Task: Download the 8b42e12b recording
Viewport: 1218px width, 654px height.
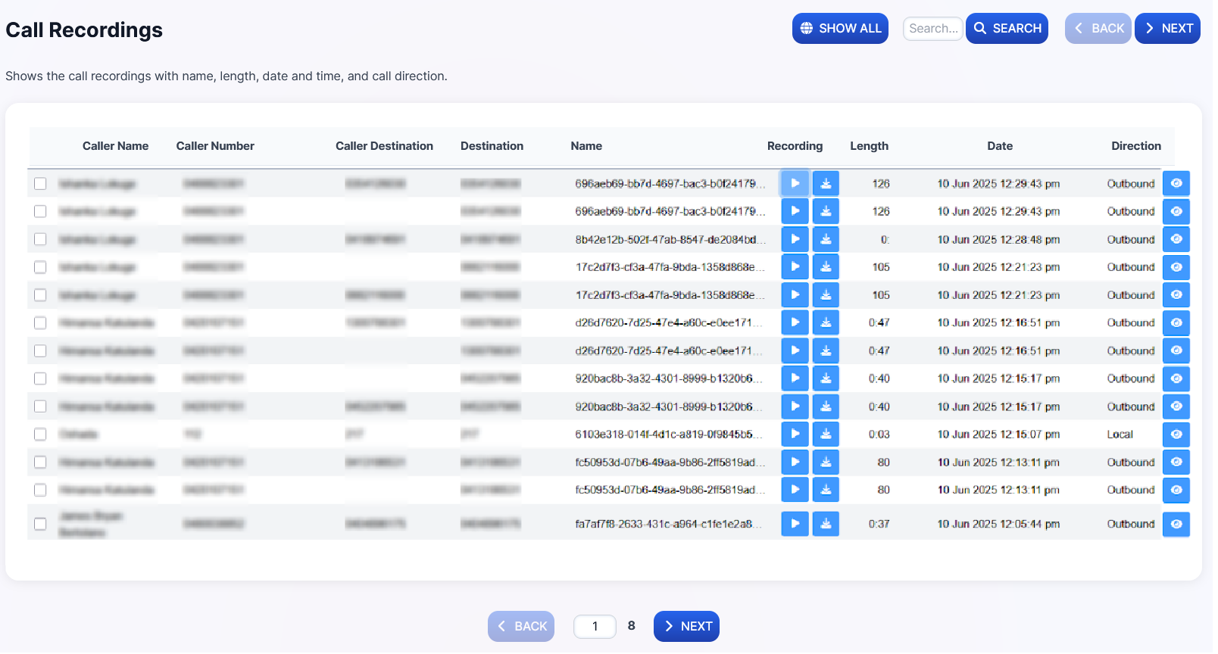Action: 826,239
